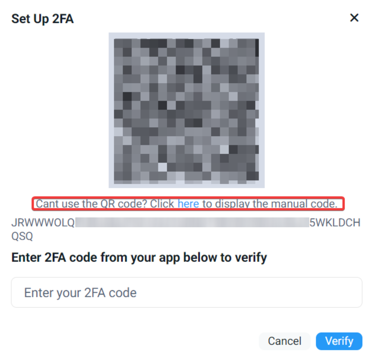The height and width of the screenshot is (360, 370).
Task: Click the blurred QR code image
Action: [x=187, y=110]
